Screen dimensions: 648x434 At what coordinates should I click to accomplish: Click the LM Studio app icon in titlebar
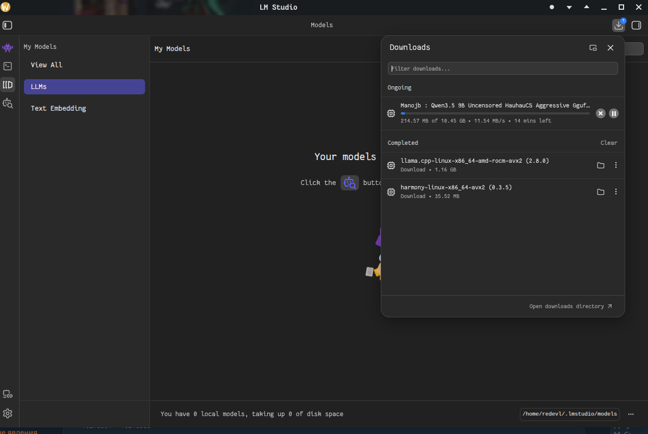coord(5,7)
